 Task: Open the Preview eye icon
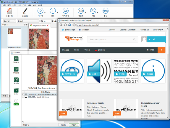point(65,11)
